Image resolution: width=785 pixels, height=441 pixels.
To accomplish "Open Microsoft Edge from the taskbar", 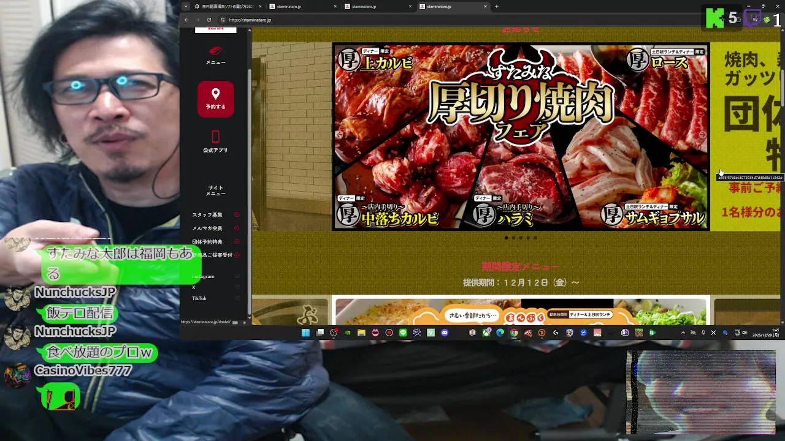I will coord(500,333).
